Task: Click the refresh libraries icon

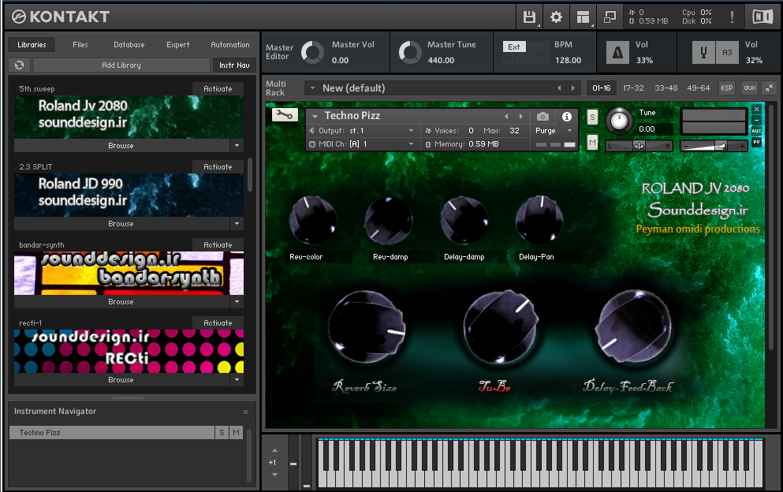Action: 20,65
